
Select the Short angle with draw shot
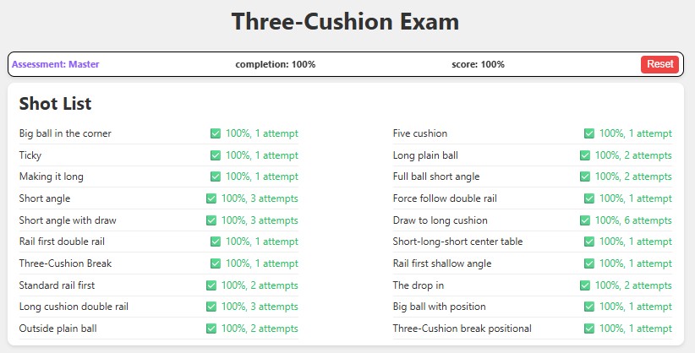[x=68, y=220]
